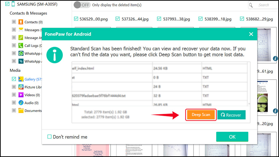This screenshot has width=279, height=157.
Task: Uncheck the 537993...38.jpg file checkbox
Action: pyautogui.click(x=159, y=19)
